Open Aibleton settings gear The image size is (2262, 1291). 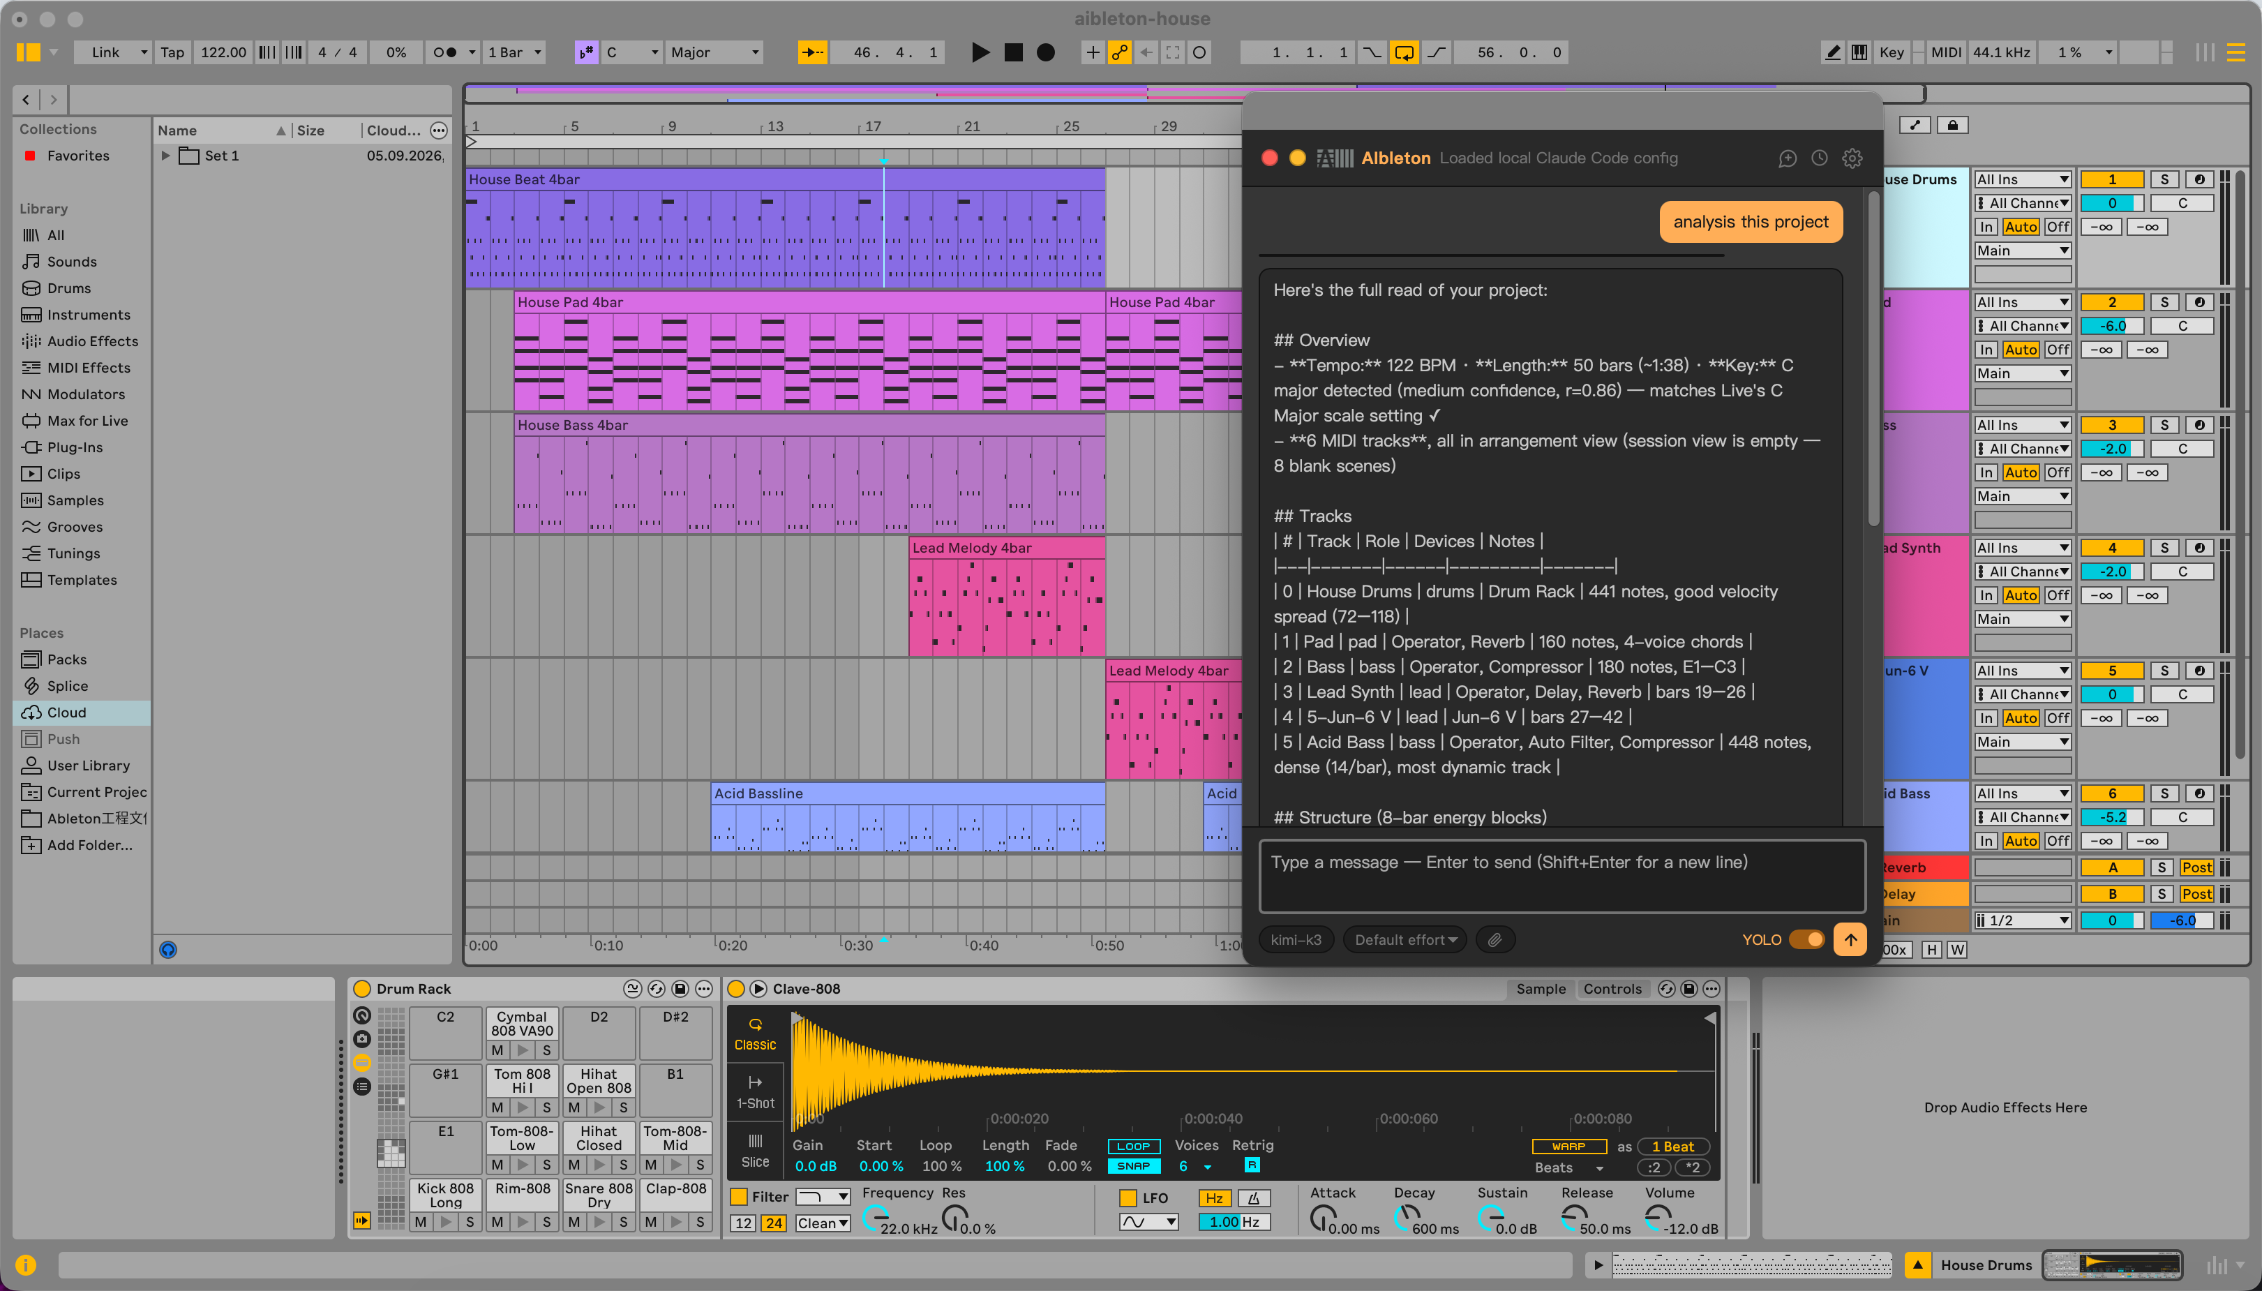click(x=1852, y=158)
